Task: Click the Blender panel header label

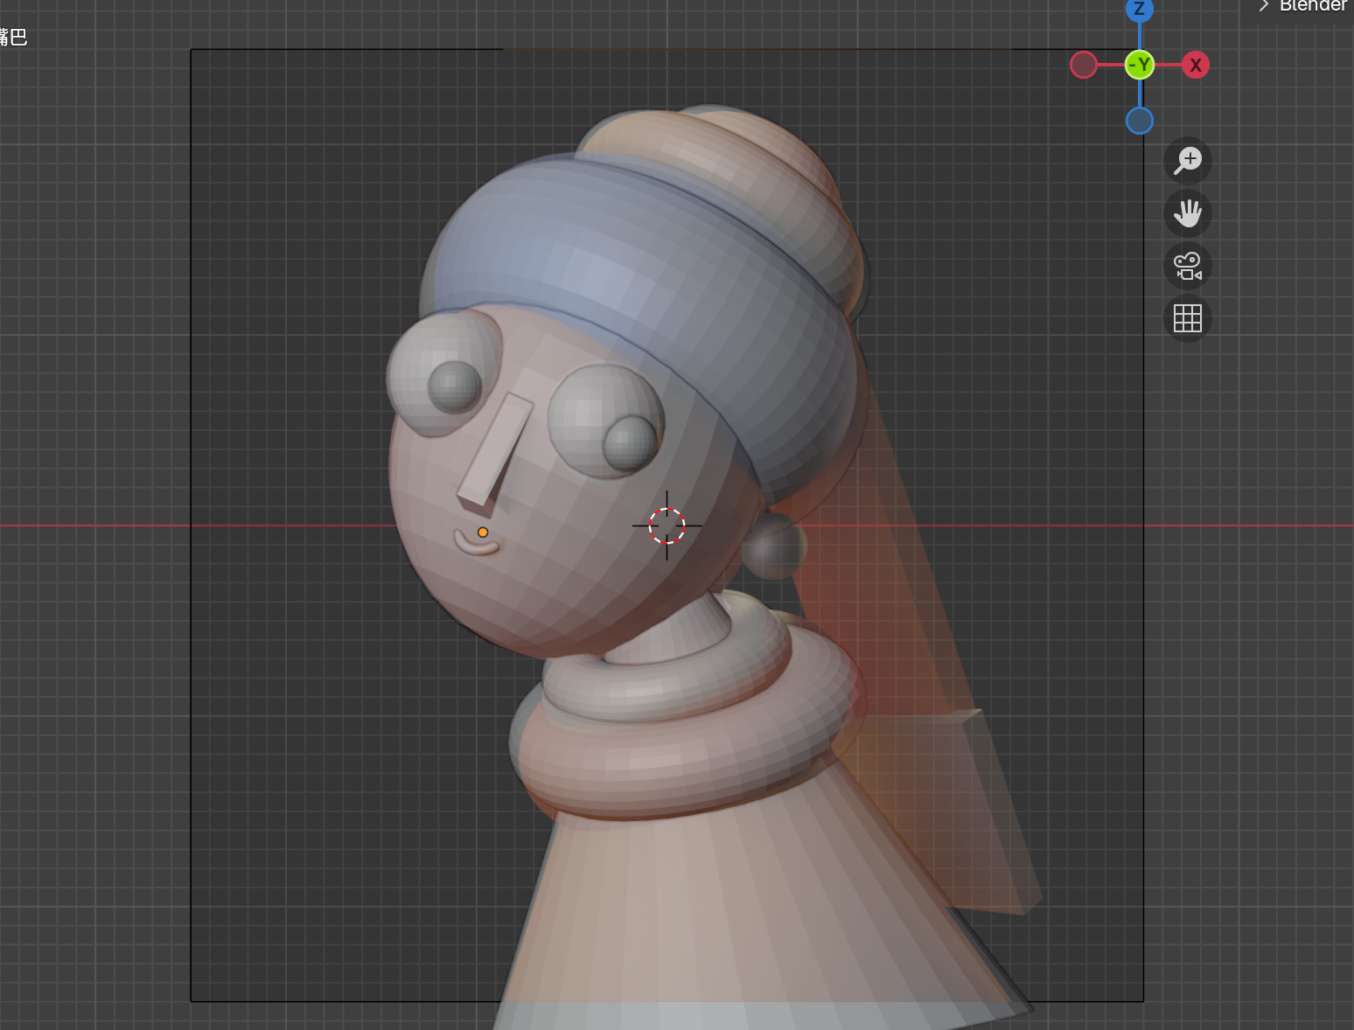Action: click(1312, 6)
